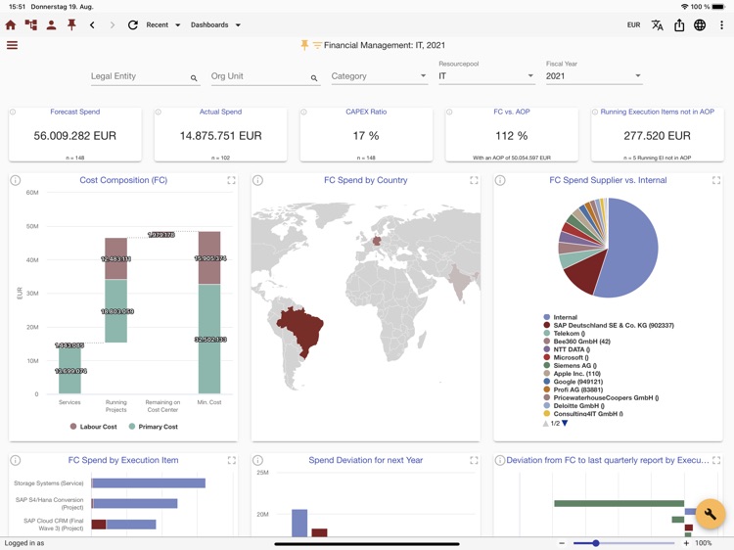Select Brazil on the world map

[301, 331]
